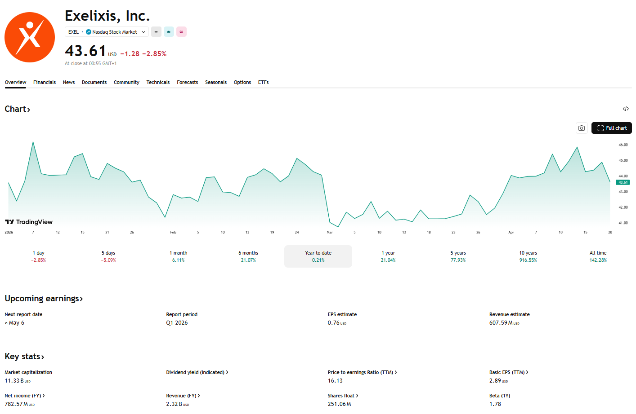Switch to the Technicals tab
The height and width of the screenshot is (414, 636).
(x=158, y=82)
